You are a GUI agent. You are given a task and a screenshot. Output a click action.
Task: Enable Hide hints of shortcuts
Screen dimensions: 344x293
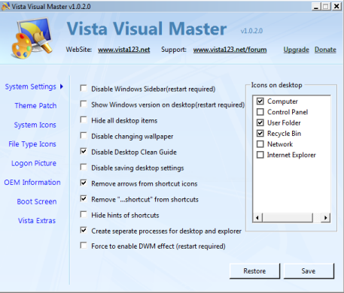(x=84, y=215)
